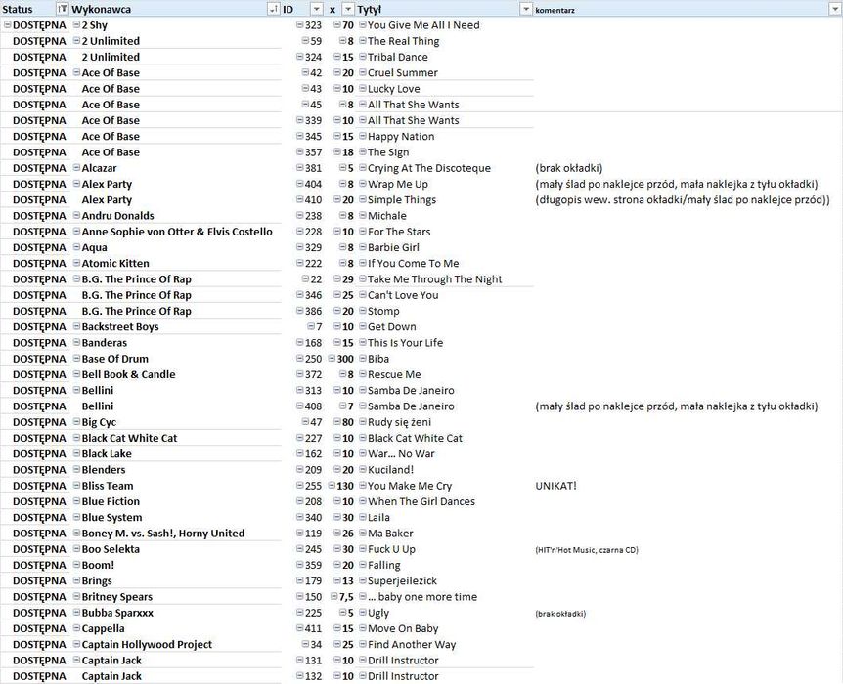Image resolution: width=843 pixels, height=684 pixels.
Task: Collapse the Alcazar artist group
Action: [76, 168]
